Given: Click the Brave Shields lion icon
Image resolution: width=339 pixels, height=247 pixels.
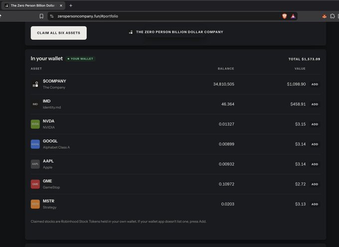Looking at the screenshot, I should [x=284, y=16].
